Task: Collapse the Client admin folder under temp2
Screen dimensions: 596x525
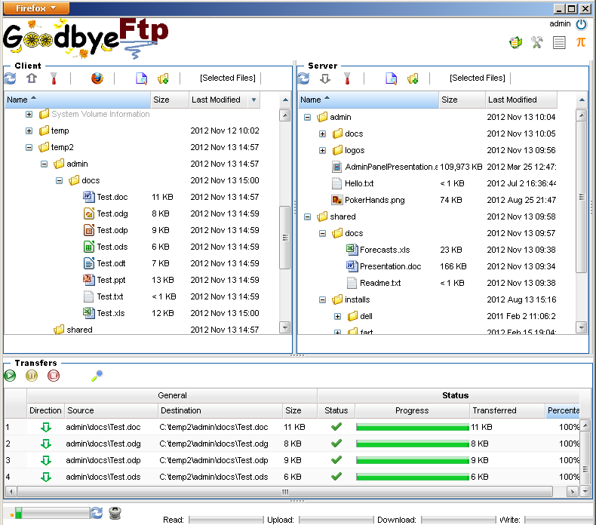Action: [x=44, y=164]
